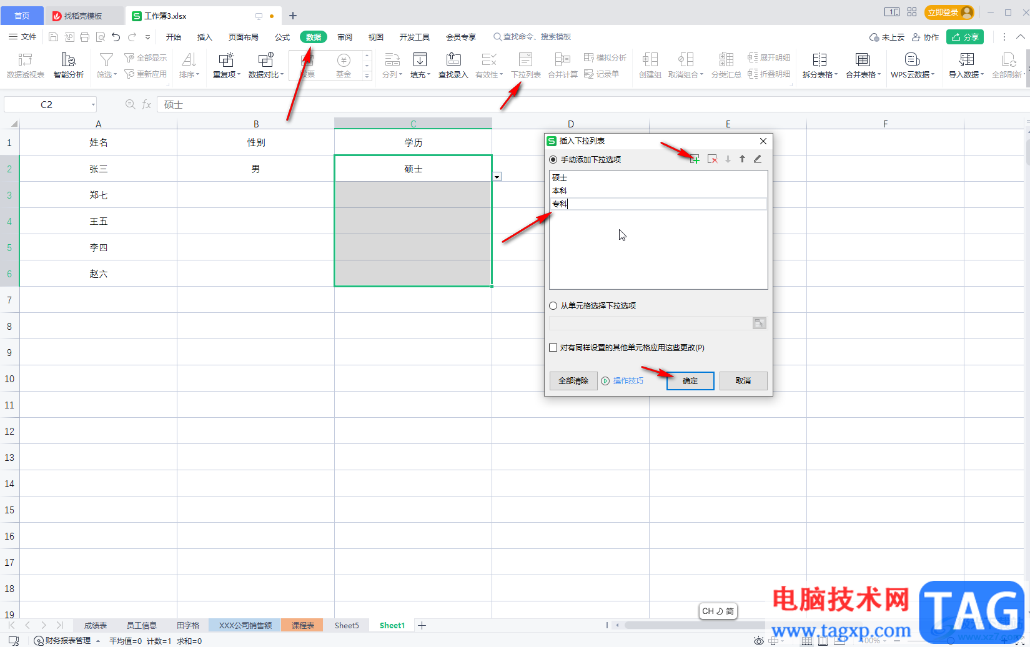The width and height of the screenshot is (1030, 647).
Task: Open the PivotTable (数据透视表) tool
Action: pyautogui.click(x=26, y=65)
